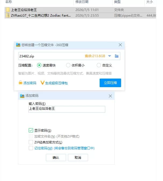Open the browse folder icon beside 23482.zip
This screenshot has width=163, height=181.
[117, 56]
